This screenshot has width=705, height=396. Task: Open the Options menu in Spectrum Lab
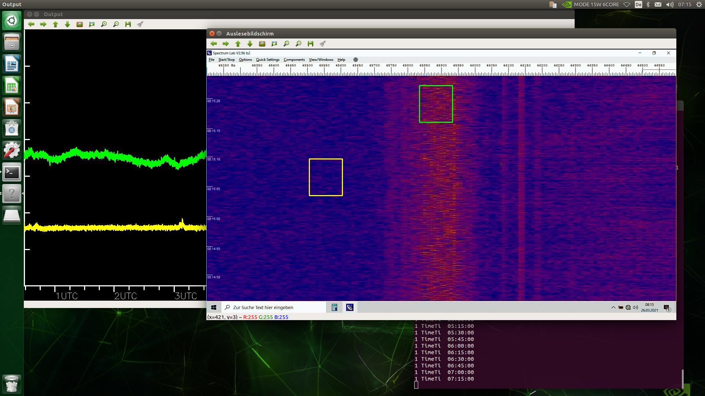(x=245, y=60)
